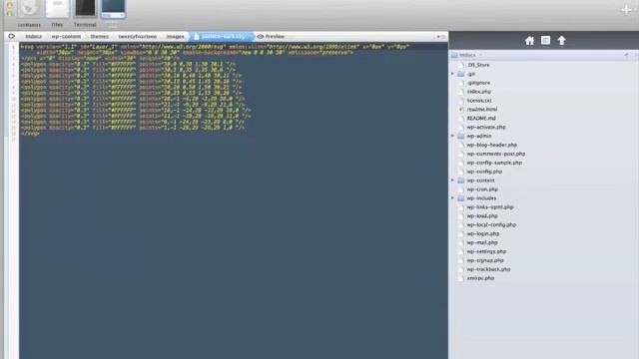The width and height of the screenshot is (639, 359).
Task: Open the sidebar document list icon
Action: tap(545, 40)
